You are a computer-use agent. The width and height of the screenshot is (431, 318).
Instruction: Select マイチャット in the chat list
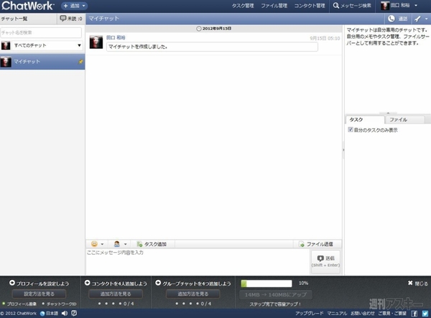[42, 62]
